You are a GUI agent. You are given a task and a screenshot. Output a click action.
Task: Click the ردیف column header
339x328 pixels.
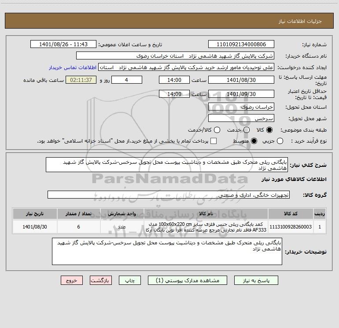tap(320, 214)
